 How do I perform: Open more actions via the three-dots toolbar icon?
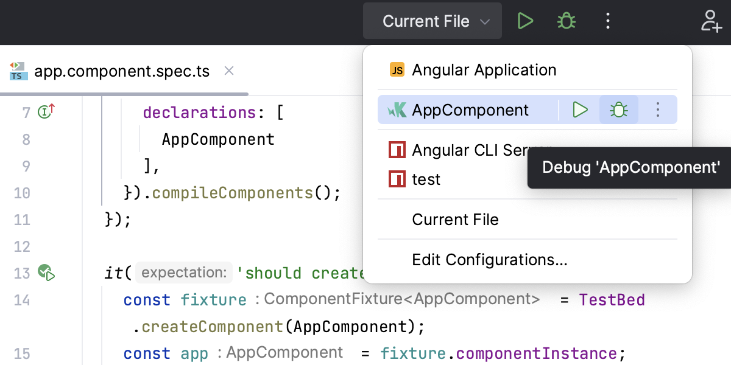(x=607, y=21)
